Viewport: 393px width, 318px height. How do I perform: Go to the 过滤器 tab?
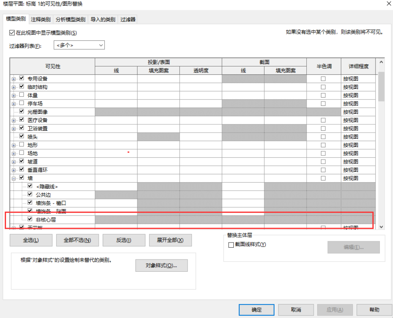(x=128, y=19)
